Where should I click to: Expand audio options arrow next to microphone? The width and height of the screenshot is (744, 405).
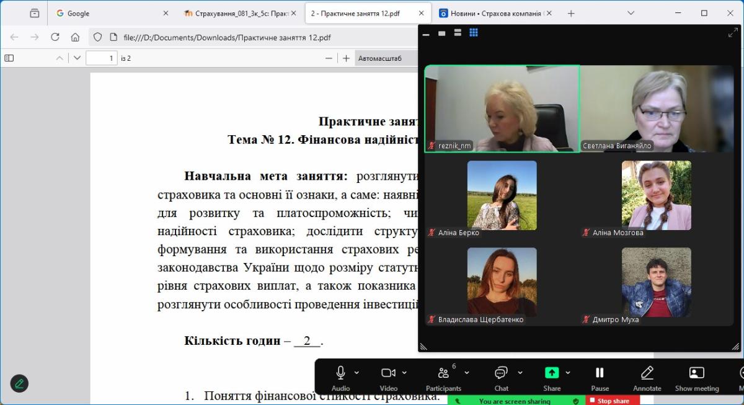[356, 373]
